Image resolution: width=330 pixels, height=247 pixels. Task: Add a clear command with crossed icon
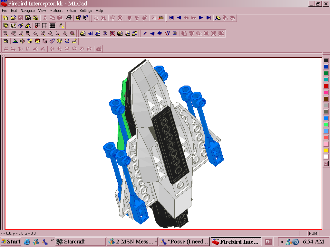pos(112,33)
